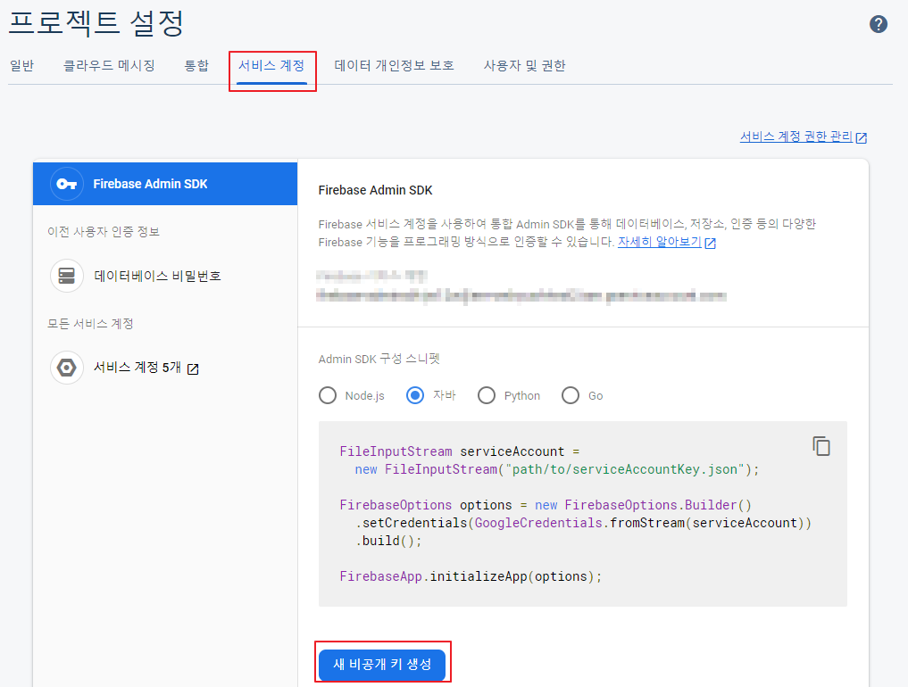The height and width of the screenshot is (687, 908).
Task: Copy the Admin SDK code snippet
Action: [821, 445]
